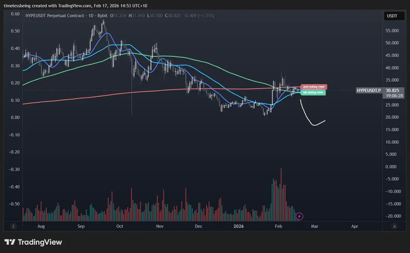Toggle the A auto-scale button
This screenshot has width=410, height=253.
point(395,226)
